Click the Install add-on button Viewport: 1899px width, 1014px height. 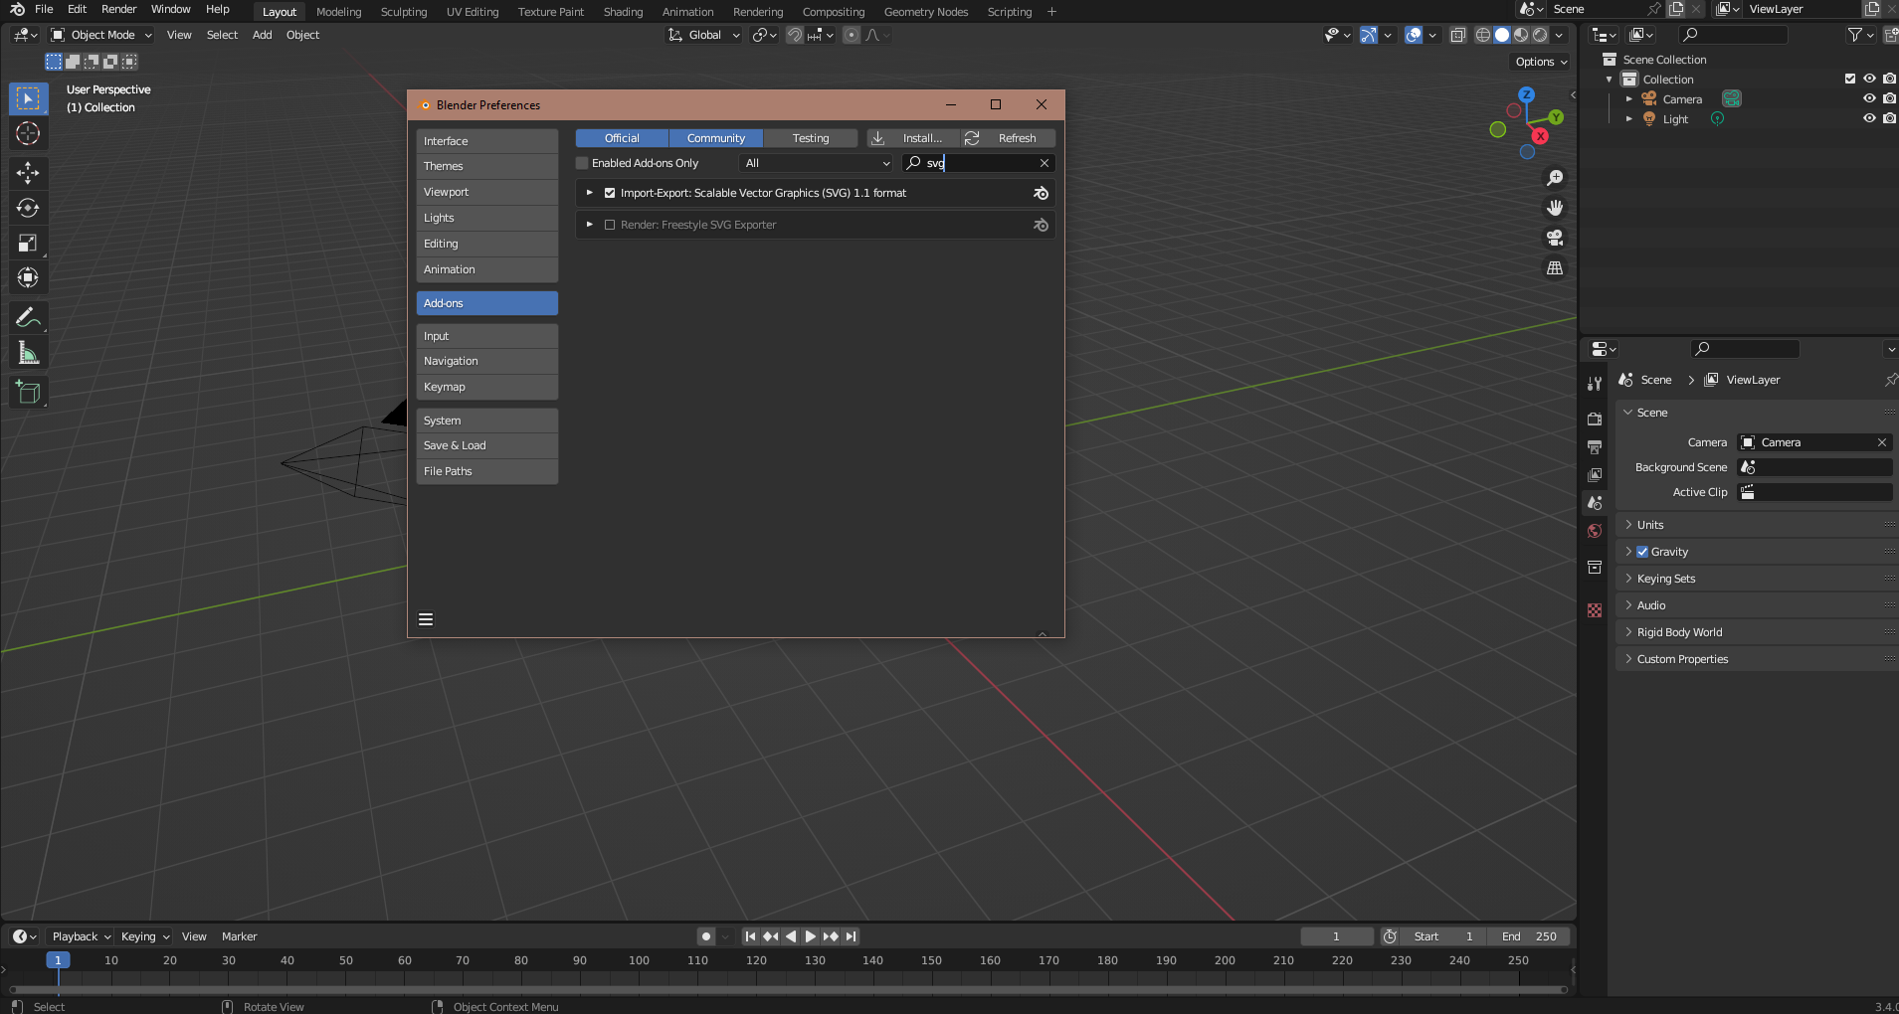coord(913,138)
